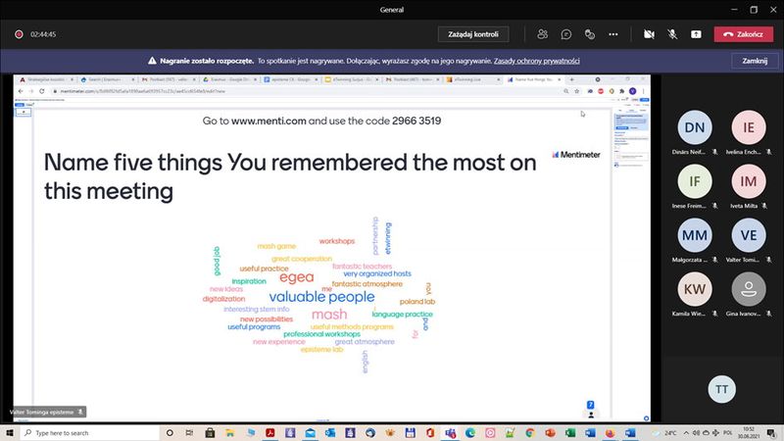Click 'mash' in the word cloud
784x441 pixels.
tap(329, 314)
